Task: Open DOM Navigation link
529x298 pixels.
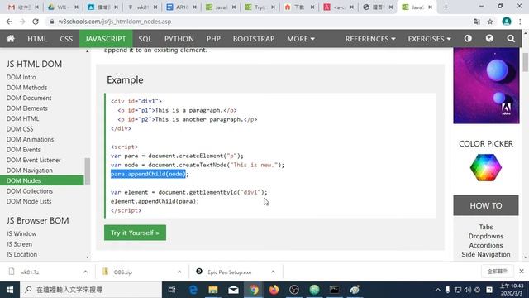Action: (x=30, y=171)
